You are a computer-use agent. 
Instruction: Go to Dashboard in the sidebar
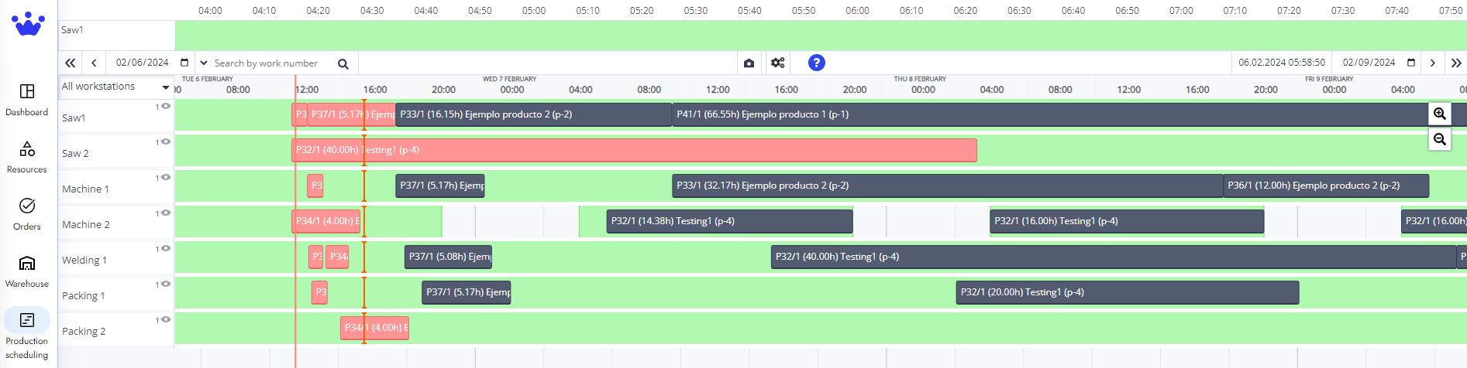[x=27, y=100]
